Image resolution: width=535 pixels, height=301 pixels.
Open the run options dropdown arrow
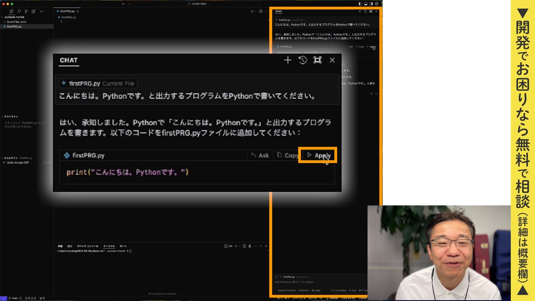255,11
